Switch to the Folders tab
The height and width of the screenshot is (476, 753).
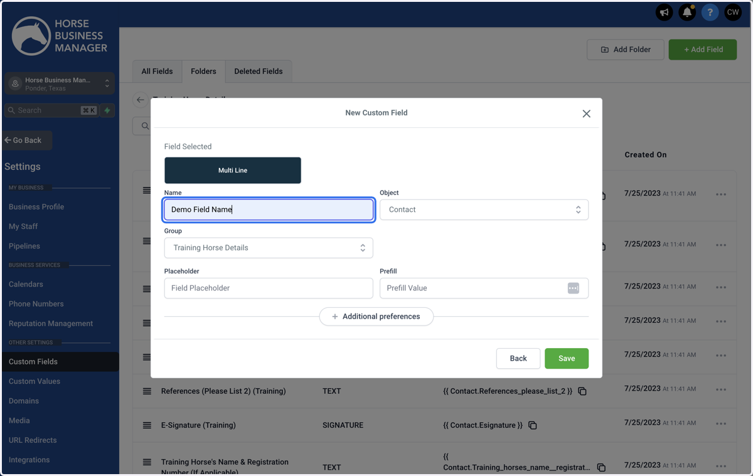tap(203, 71)
